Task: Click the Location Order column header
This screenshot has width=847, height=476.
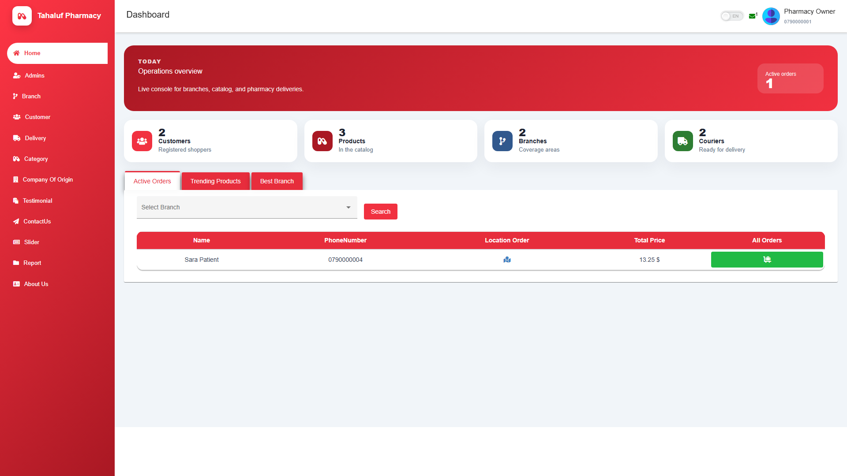Action: [507, 240]
